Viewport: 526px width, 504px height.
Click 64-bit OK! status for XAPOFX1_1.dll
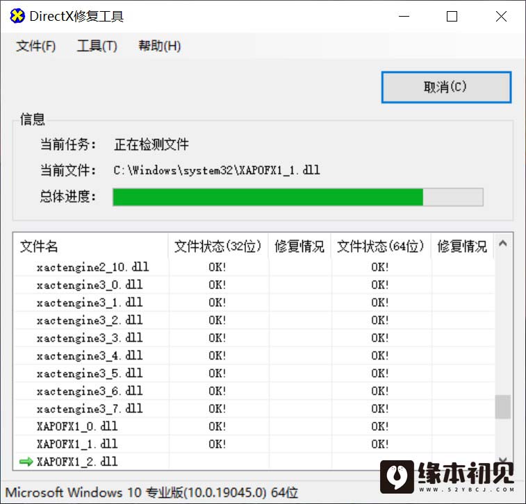(x=380, y=444)
